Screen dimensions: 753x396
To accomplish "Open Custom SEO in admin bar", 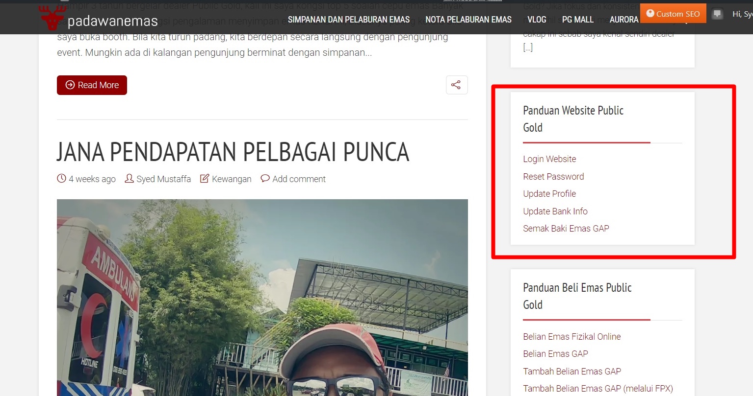I will pyautogui.click(x=673, y=14).
